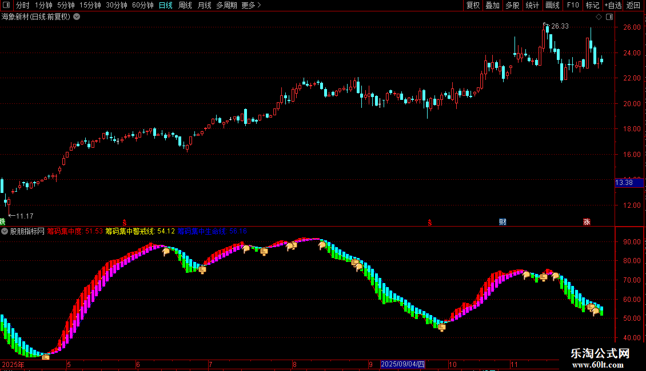Select the 30分钟 period tab

(x=117, y=5)
